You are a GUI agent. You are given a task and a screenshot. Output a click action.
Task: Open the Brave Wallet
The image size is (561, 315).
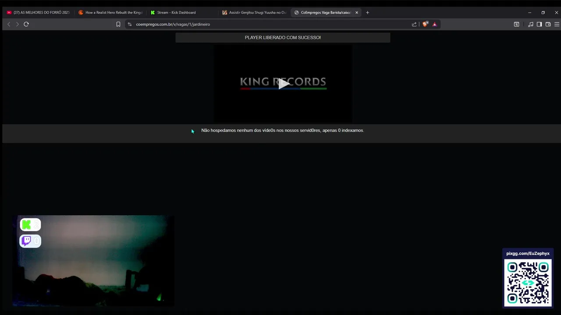[548, 24]
